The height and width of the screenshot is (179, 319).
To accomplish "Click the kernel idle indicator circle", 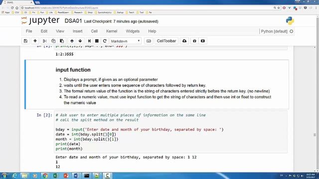I will pos(291,31).
